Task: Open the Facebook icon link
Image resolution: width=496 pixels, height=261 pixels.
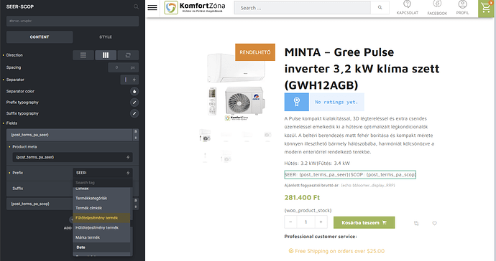Action: pos(437,8)
